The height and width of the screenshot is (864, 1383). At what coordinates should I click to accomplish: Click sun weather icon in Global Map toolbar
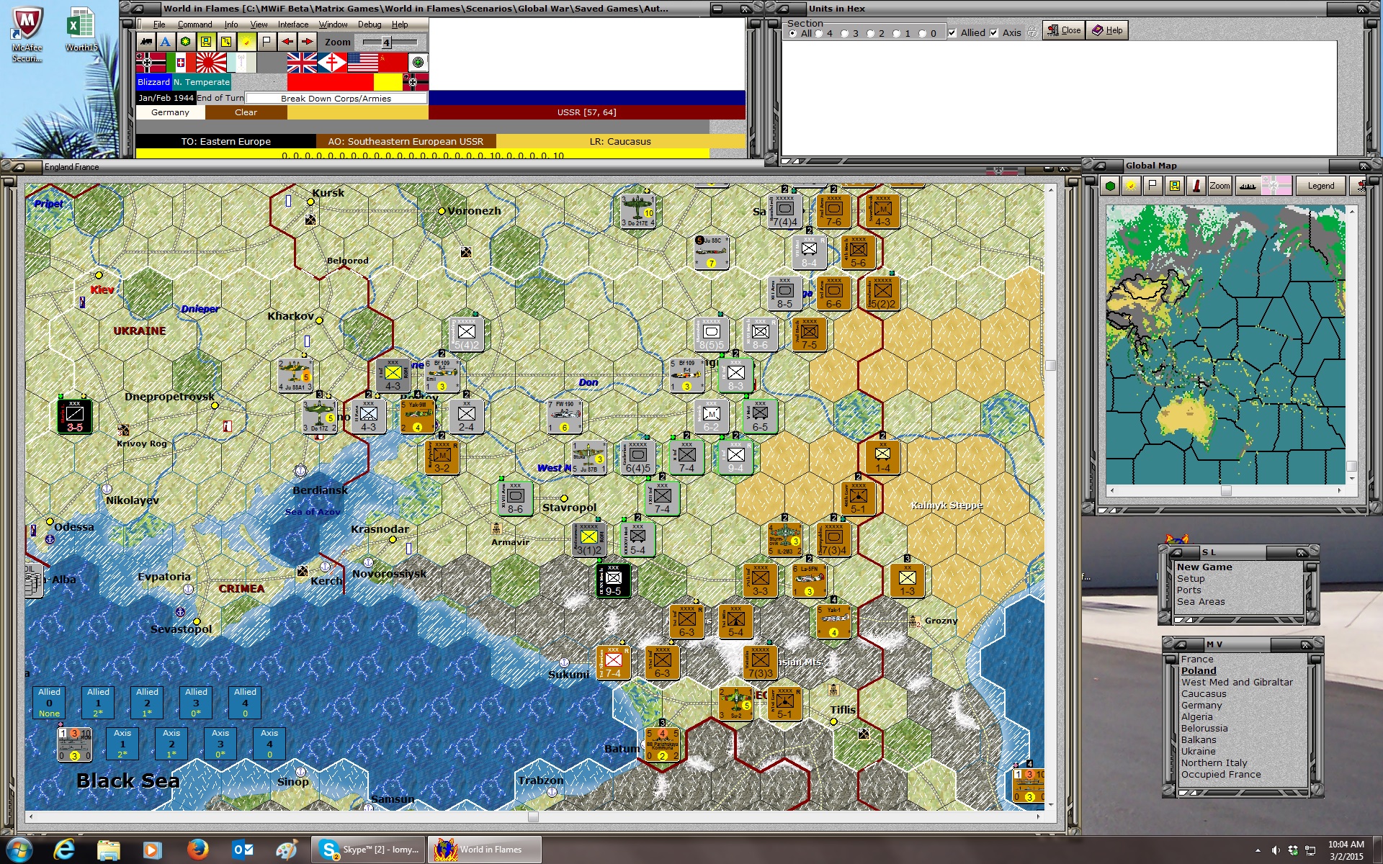tap(1131, 186)
